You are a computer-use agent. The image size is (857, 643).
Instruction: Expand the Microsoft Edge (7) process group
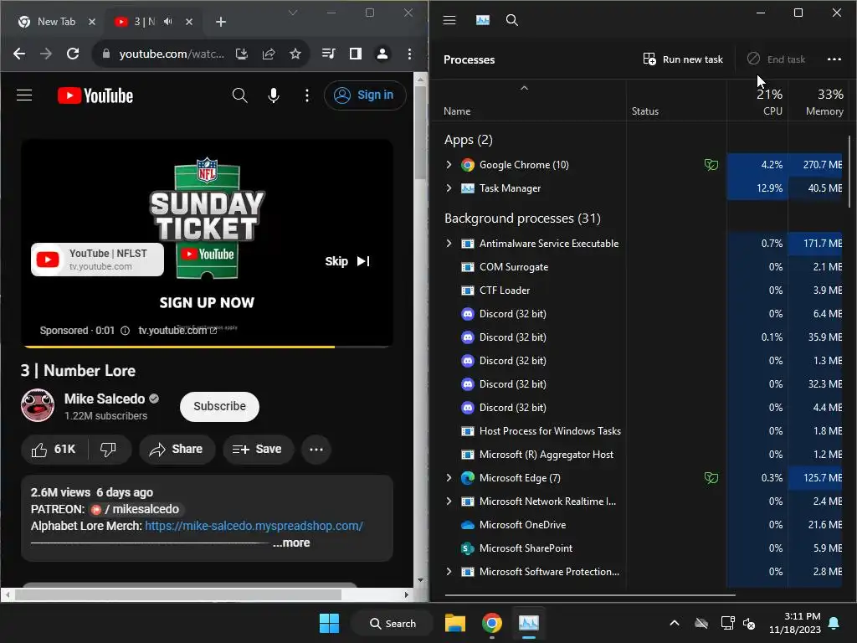coord(449,478)
